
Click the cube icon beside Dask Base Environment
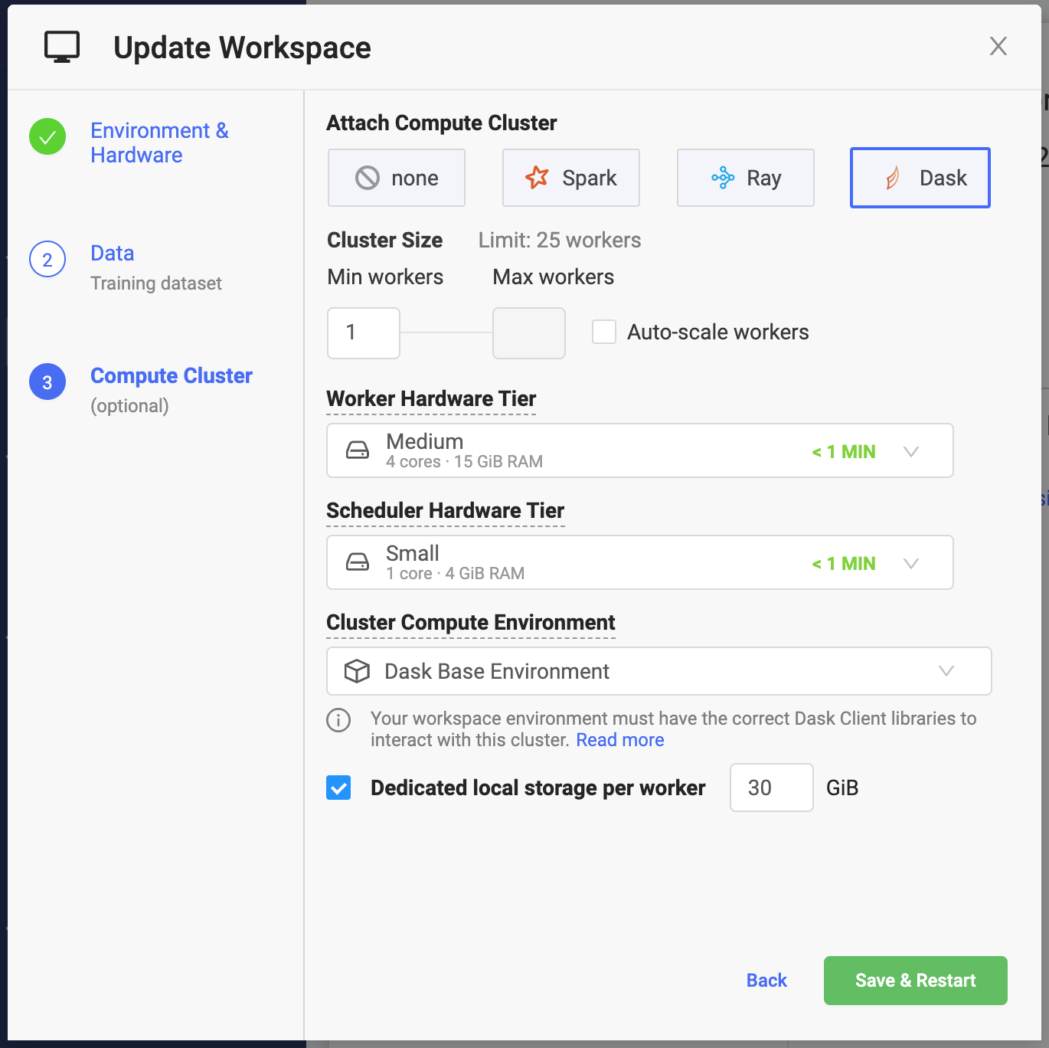357,671
